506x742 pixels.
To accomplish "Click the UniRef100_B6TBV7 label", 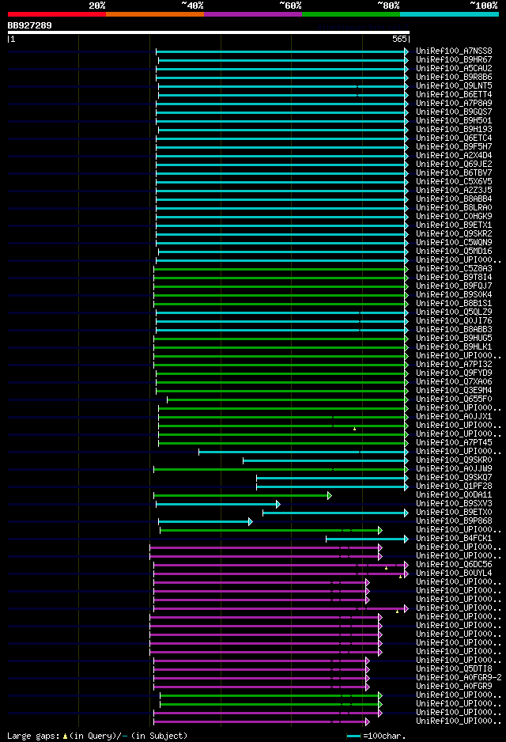I will 454,172.
